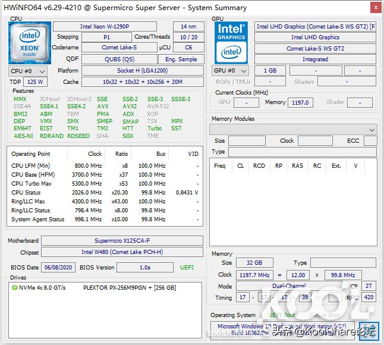Select the CPU Turbo Max row

coord(104,184)
